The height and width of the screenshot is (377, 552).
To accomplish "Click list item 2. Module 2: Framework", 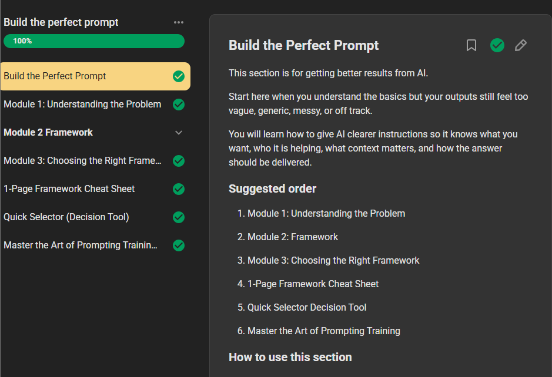I will [287, 237].
